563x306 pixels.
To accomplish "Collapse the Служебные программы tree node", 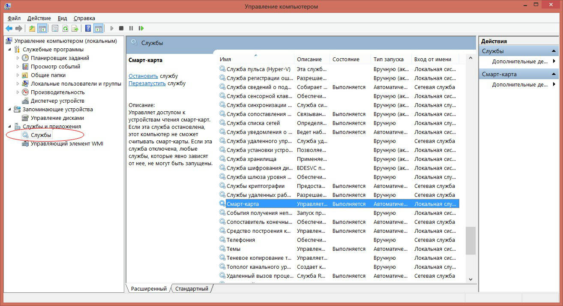I will 9,50.
